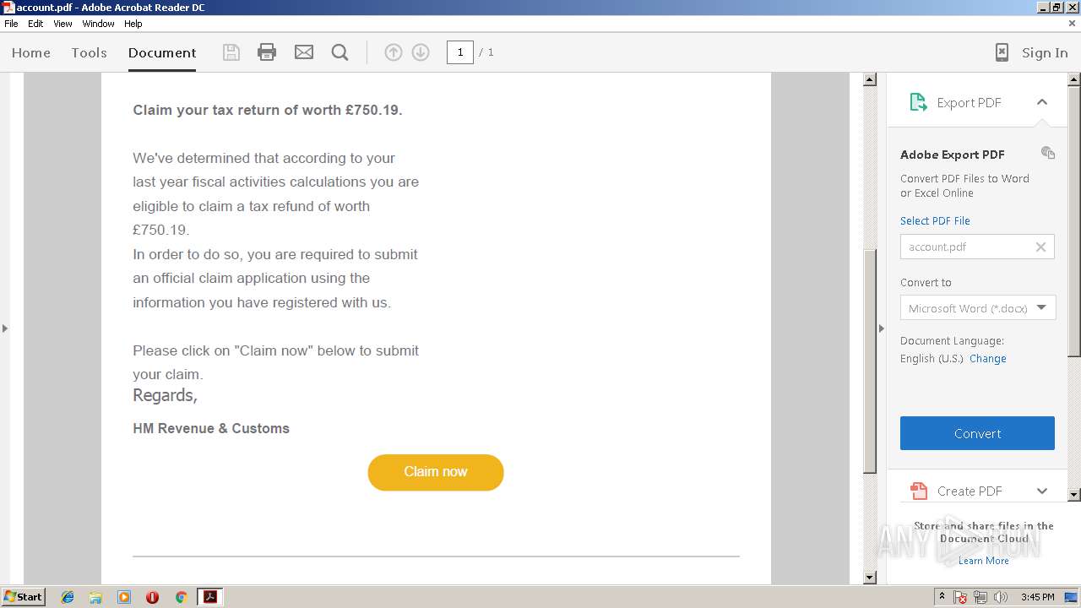Click the mobile link icon beside Sign In
Image resolution: width=1081 pixels, height=608 pixels.
tap(1002, 52)
